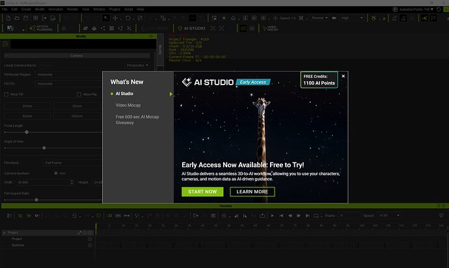This screenshot has height=268, width=449.
Task: Collapse the Camera section header
Action: pos(77,55)
